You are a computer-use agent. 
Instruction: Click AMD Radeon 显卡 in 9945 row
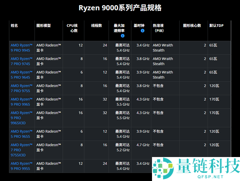coord(48,48)
